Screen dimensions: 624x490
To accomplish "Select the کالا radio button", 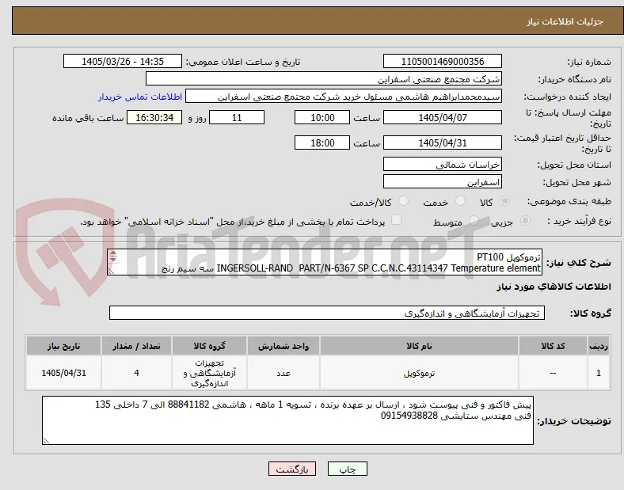I will pos(504,201).
